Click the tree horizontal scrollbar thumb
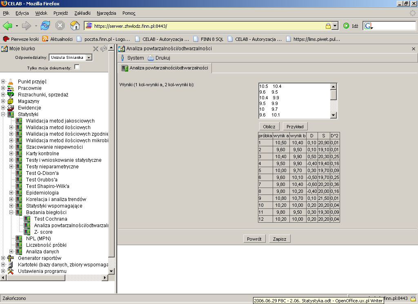Image resolution: width=418 pixels, height=304 pixels. click(x=36, y=277)
